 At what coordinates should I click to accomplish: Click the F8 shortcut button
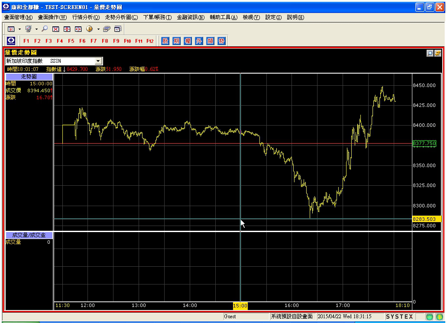[105, 41]
